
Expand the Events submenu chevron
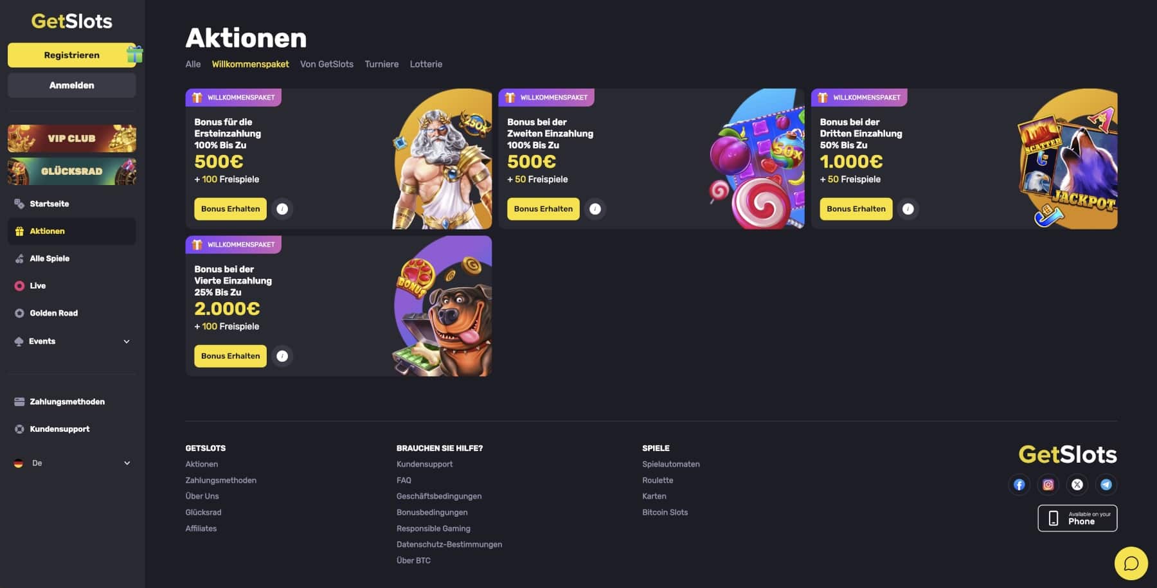(127, 341)
